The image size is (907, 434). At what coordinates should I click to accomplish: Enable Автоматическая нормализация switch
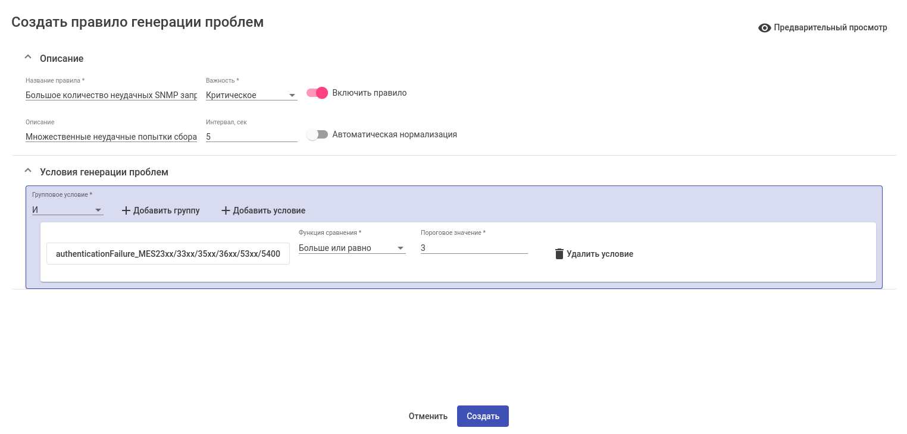tap(317, 134)
